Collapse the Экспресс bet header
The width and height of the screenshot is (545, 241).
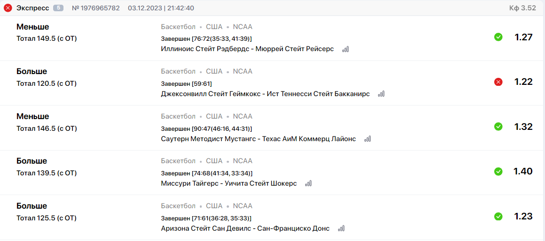coord(273,8)
